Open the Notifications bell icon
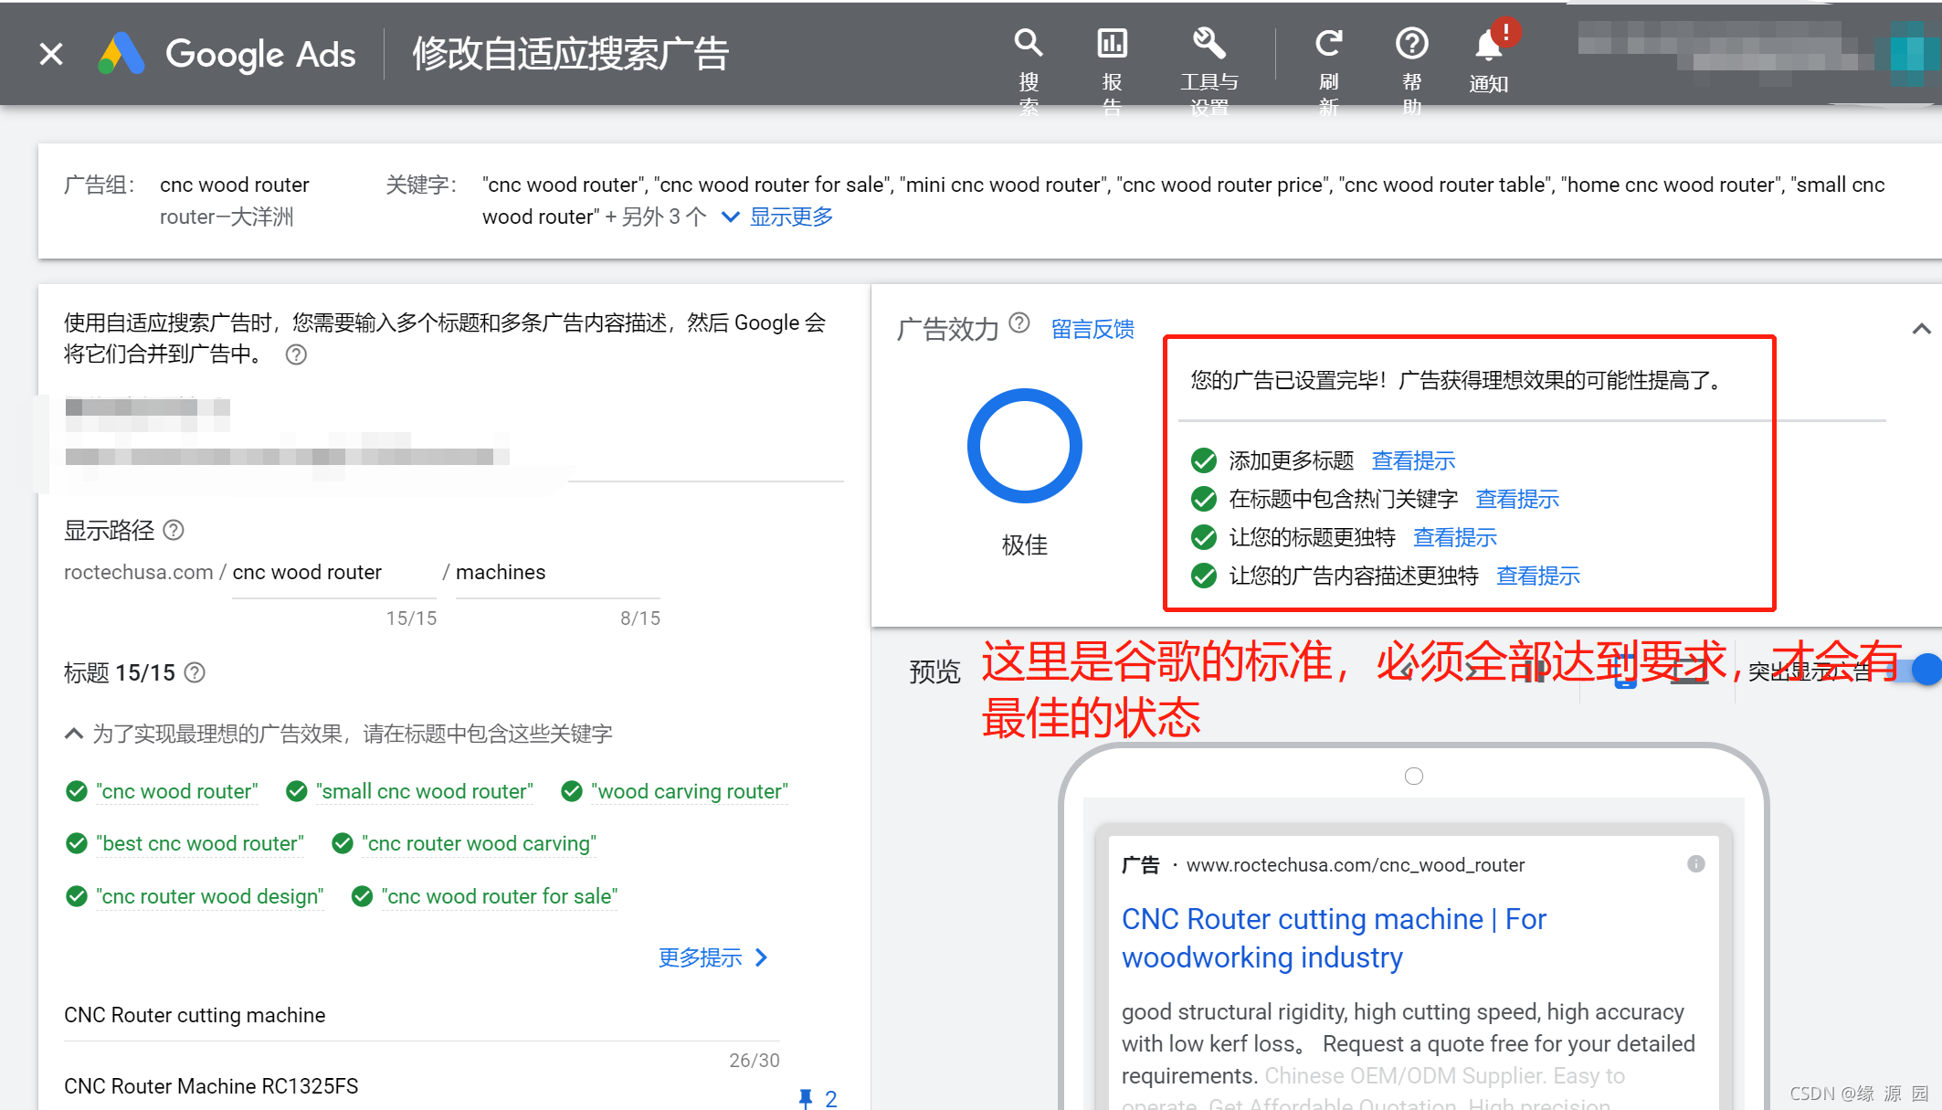Screen dimensions: 1942x1110 tap(1489, 46)
